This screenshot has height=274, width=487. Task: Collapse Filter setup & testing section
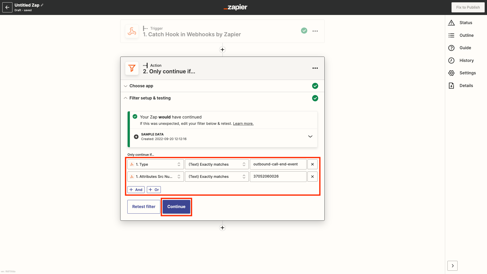126,98
